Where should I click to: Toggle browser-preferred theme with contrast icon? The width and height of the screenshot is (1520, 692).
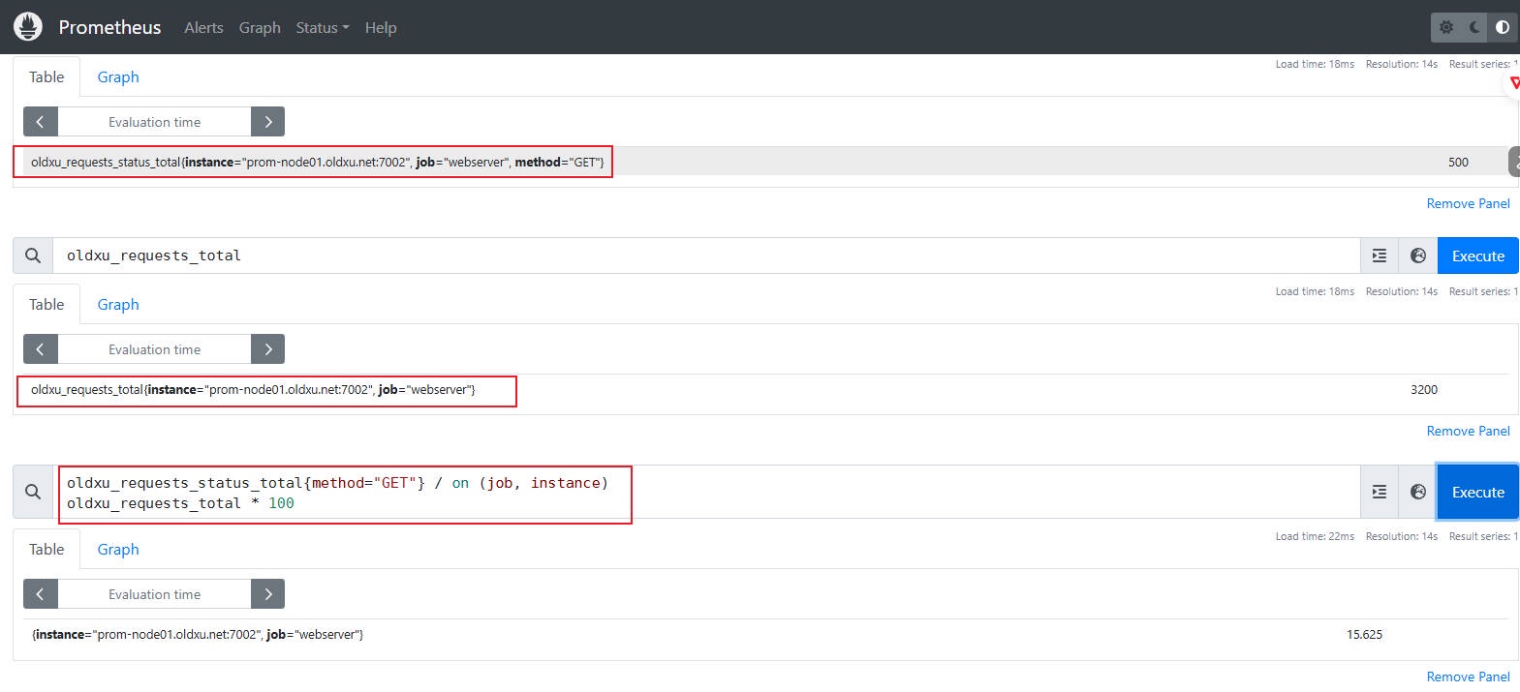click(1502, 27)
